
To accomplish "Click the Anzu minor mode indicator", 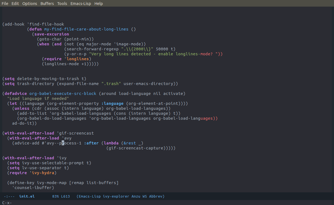I will click(137, 196).
